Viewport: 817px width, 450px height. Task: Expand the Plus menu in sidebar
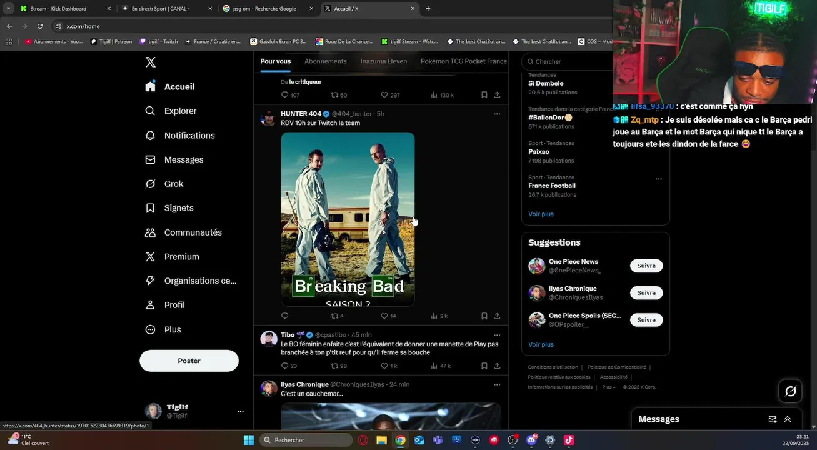click(163, 329)
